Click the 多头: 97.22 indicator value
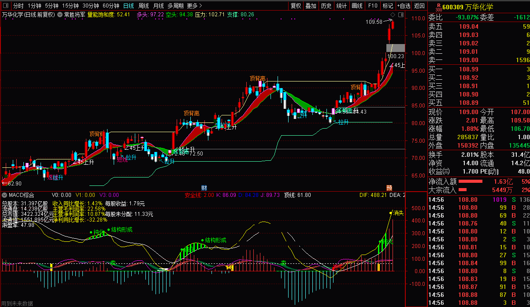 [150, 15]
